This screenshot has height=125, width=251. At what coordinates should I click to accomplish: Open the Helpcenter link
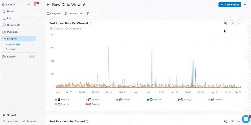point(10,121)
